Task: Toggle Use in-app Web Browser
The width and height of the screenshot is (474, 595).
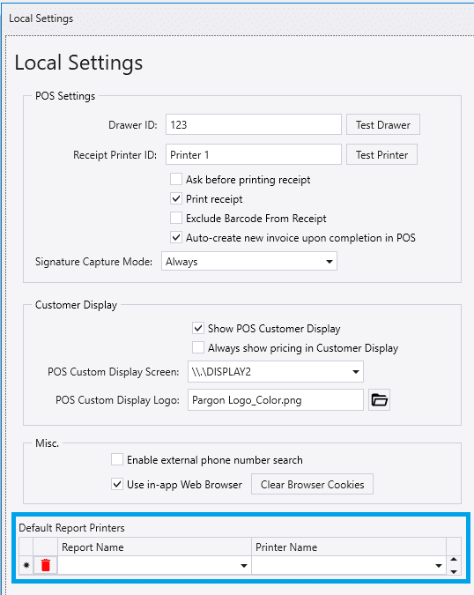Action: [x=117, y=484]
